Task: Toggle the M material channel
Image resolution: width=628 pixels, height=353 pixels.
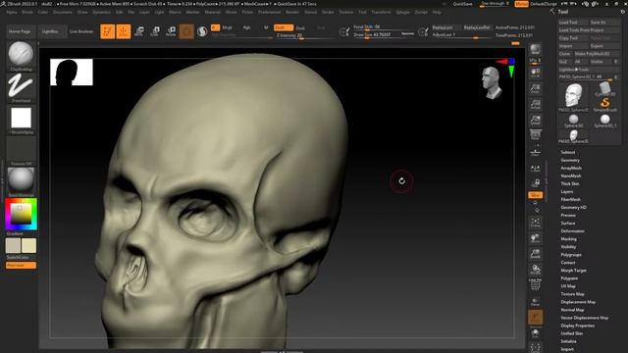Action: click(266, 27)
